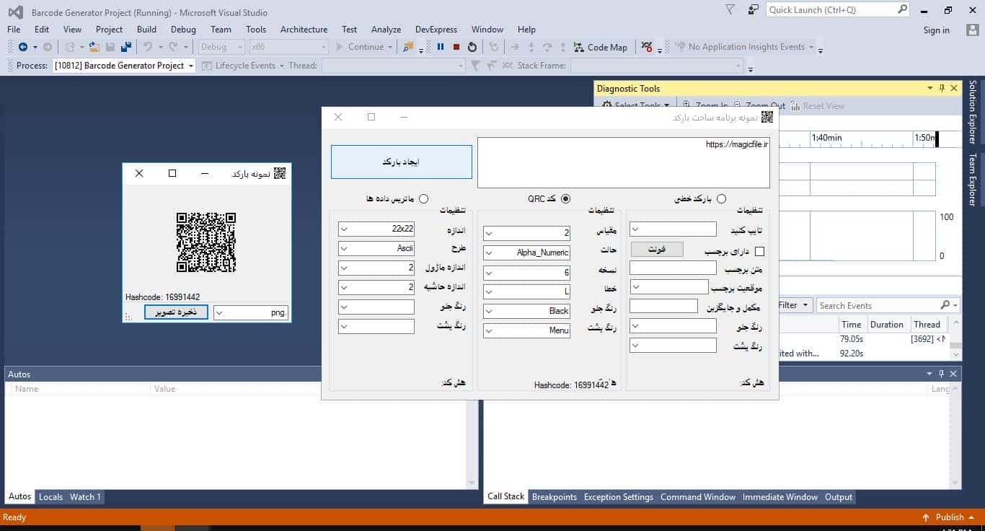The width and height of the screenshot is (985, 531).
Task: Click the font button
Action: pos(657,249)
